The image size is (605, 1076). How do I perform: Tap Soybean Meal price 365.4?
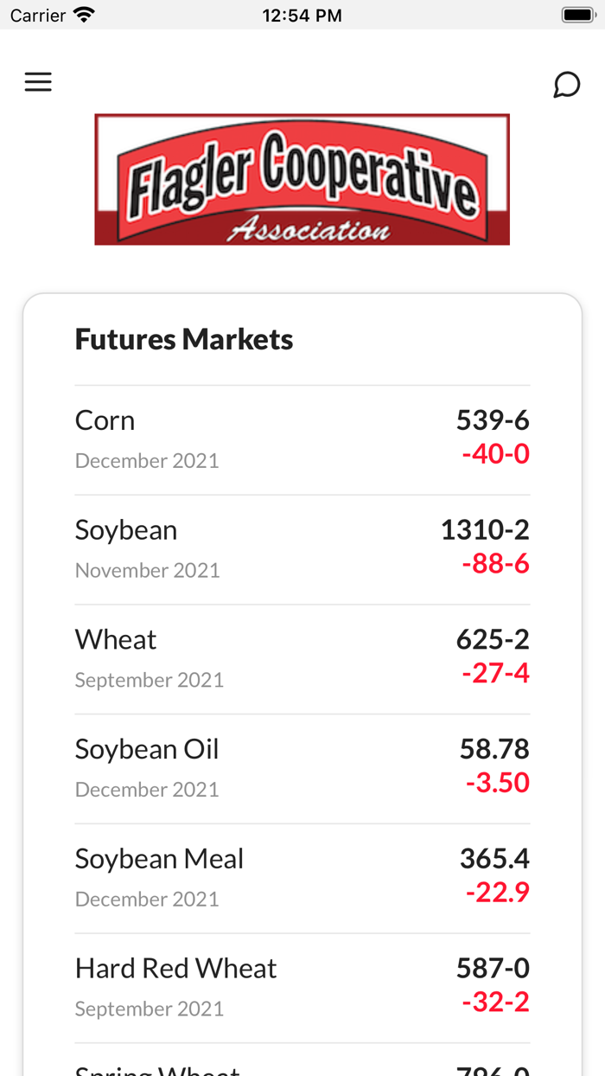coord(494,859)
